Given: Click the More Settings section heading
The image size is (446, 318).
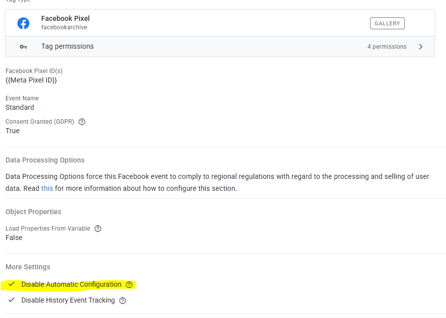Looking at the screenshot, I should point(28,267).
